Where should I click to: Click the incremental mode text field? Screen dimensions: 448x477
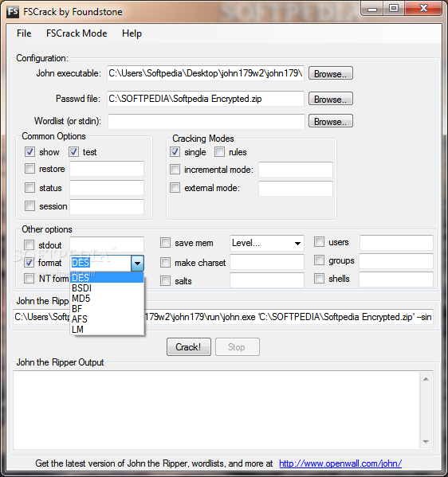[296, 170]
